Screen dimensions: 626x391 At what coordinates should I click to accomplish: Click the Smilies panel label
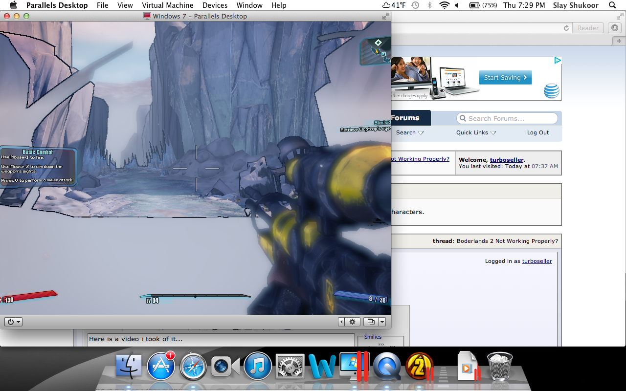[x=373, y=337]
